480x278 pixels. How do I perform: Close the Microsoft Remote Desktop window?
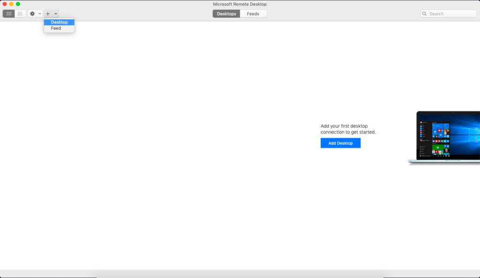tap(5, 4)
